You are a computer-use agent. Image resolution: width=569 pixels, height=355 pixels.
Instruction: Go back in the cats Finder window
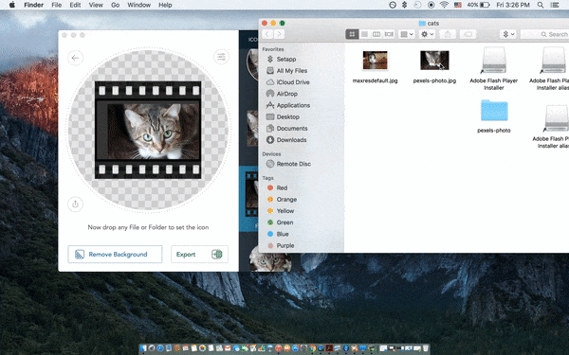[267, 34]
